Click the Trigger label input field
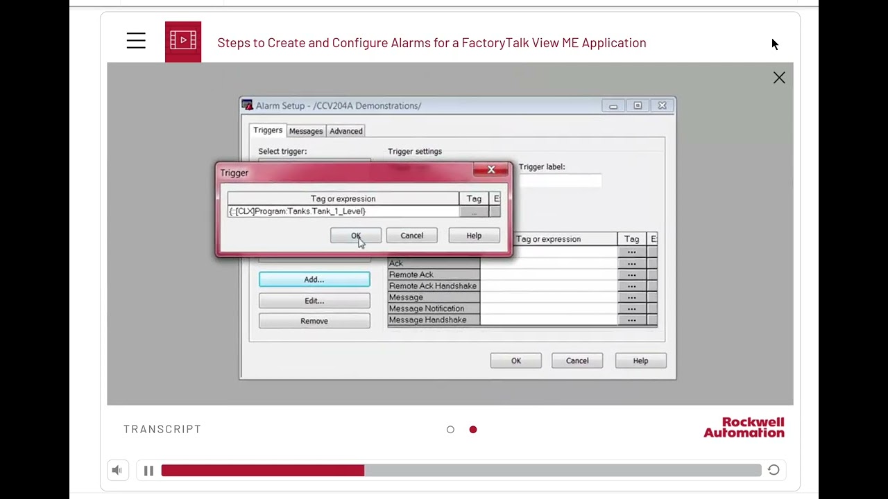This screenshot has width=888, height=499. click(560, 181)
